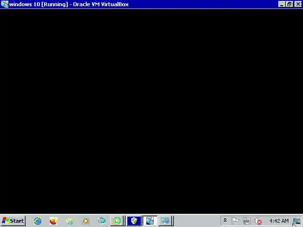The height and width of the screenshot is (227, 303).
Task: Open the Start menu
Action: (13, 221)
